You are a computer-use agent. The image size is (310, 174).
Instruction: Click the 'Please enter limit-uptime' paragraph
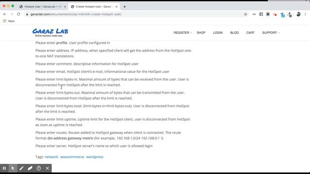tap(113, 122)
